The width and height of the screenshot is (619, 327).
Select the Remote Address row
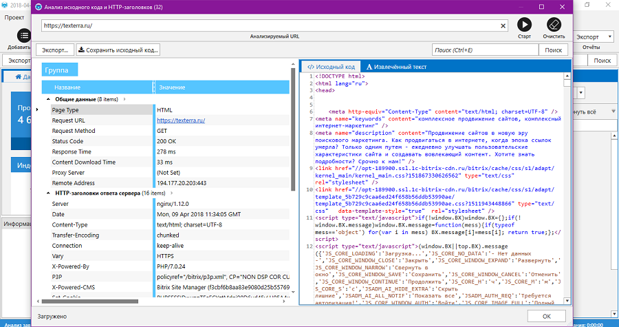(x=170, y=183)
